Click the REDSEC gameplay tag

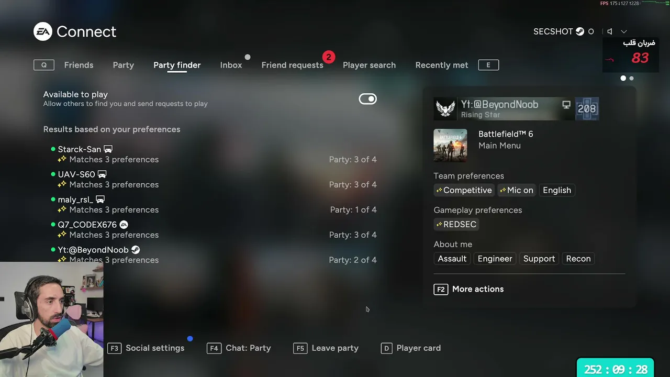point(456,224)
